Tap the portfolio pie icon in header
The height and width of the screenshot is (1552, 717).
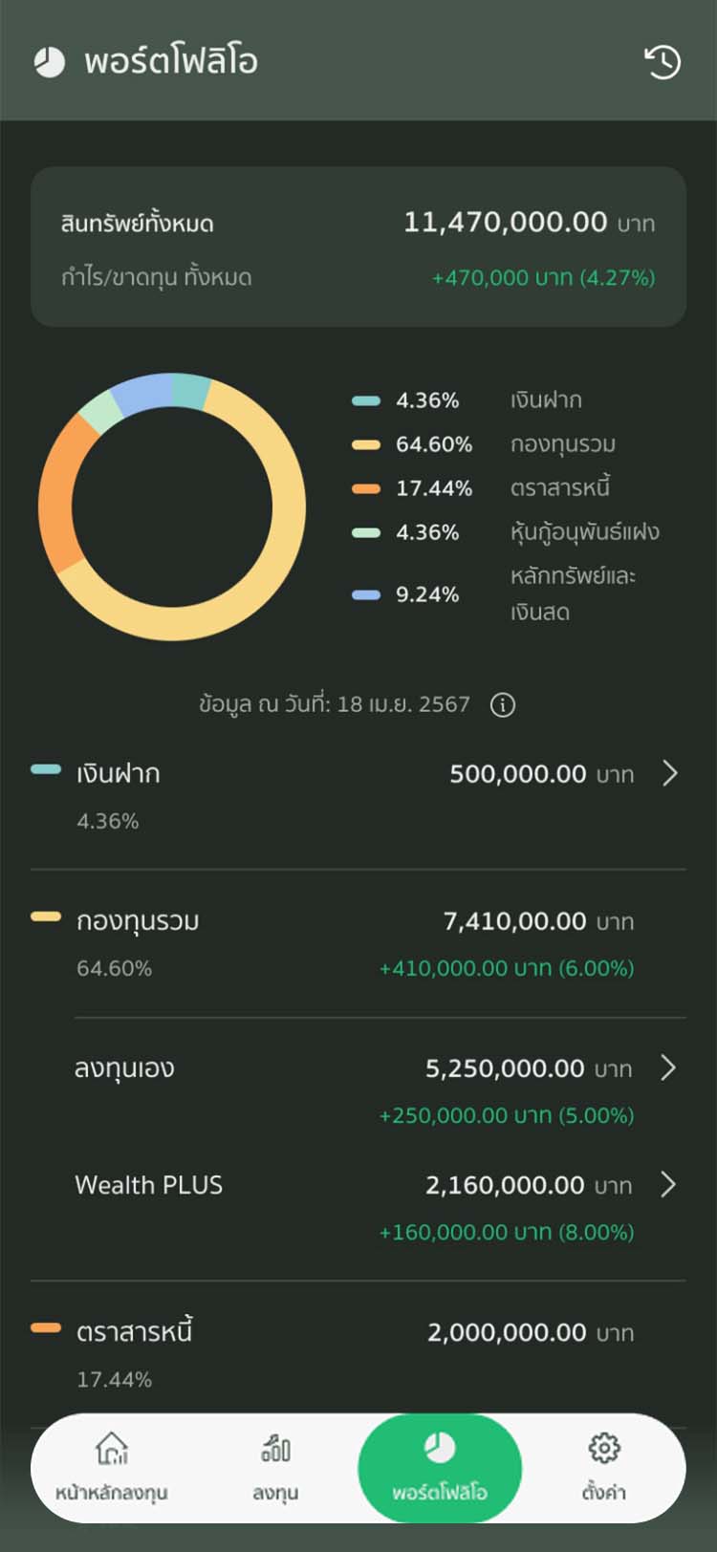tap(50, 62)
